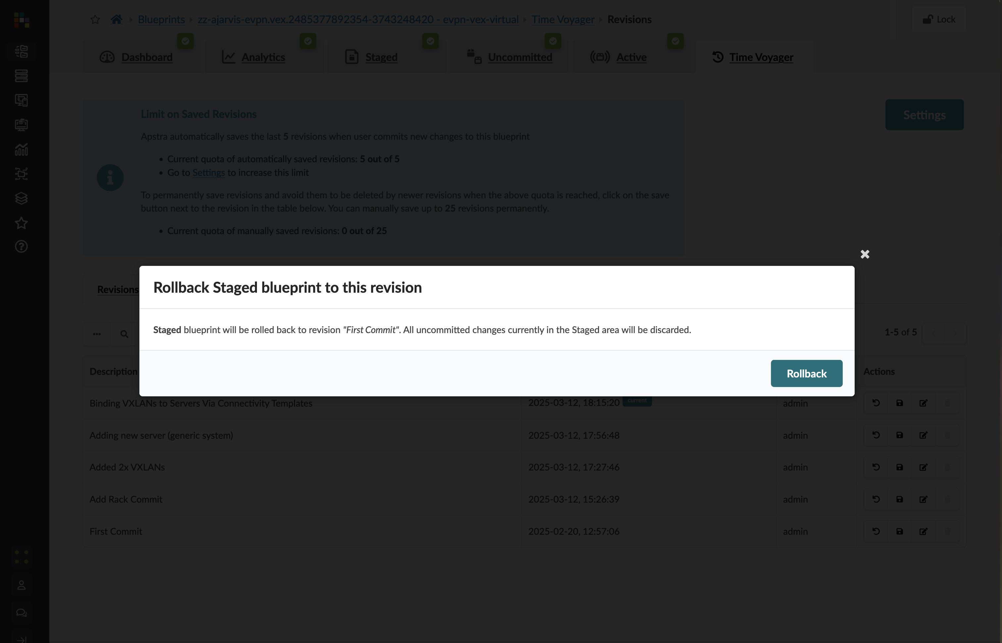Click rollback icon for First Commit row
This screenshot has height=643, width=1002.
(876, 531)
